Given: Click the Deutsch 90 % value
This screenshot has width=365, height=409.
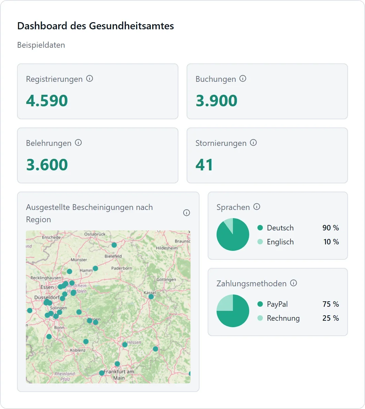Looking at the screenshot, I should (x=331, y=228).
